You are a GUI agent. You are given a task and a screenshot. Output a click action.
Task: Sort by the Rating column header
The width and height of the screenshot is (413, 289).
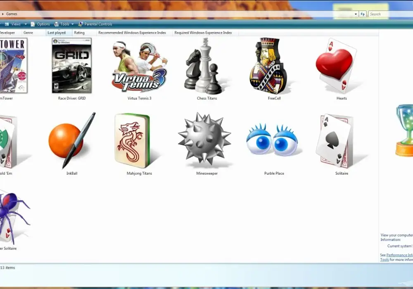click(x=84, y=33)
